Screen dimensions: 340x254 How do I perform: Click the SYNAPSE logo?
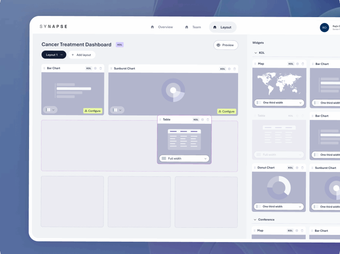(x=53, y=27)
